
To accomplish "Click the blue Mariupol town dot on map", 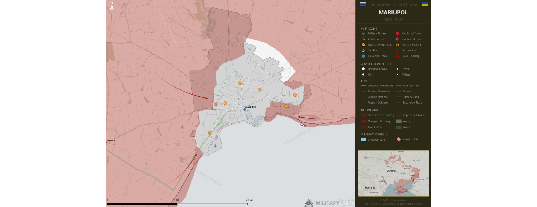I will pyautogui.click(x=245, y=110).
